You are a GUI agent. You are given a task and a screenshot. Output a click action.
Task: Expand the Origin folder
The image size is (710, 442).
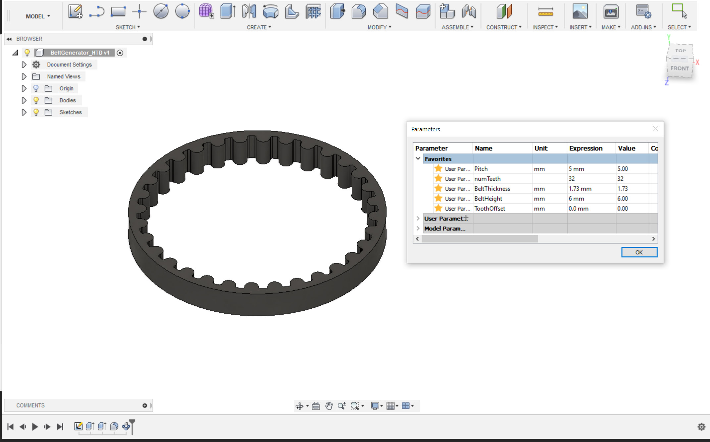[24, 88]
